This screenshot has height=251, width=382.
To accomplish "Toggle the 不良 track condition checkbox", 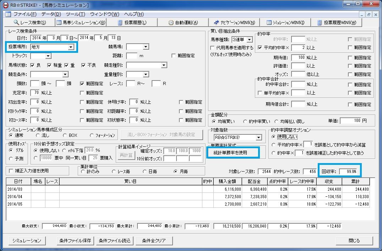I will [x=83, y=65].
